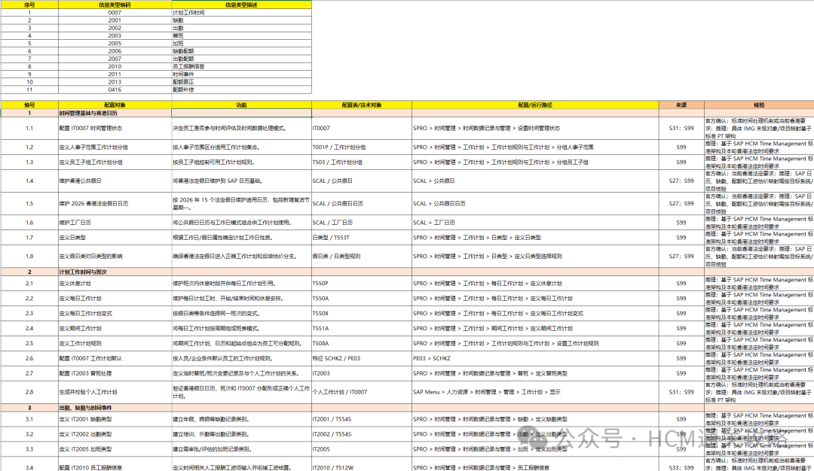
Task: Click the cell '定义员工子组工作计划分组'
Action: [115, 163]
